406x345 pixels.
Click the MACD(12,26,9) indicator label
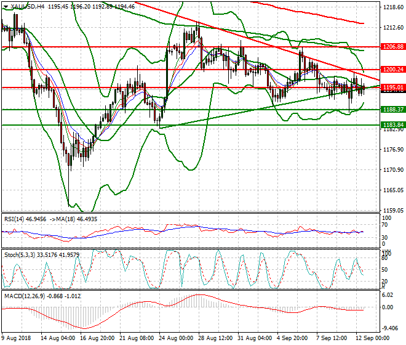[24, 296]
